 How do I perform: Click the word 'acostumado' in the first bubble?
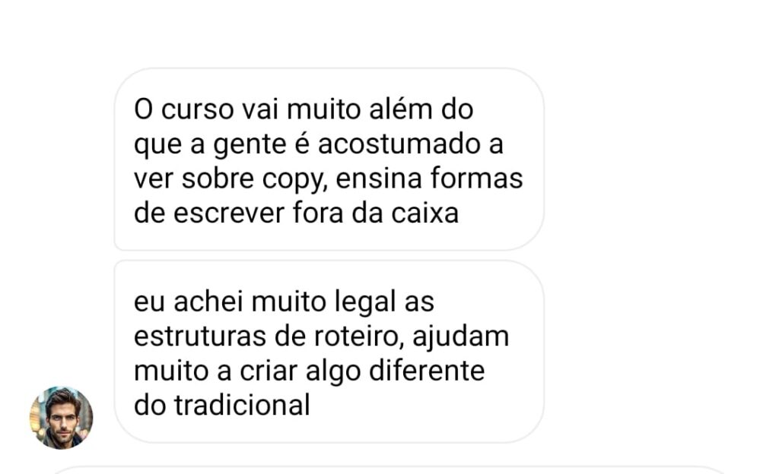[x=399, y=144]
